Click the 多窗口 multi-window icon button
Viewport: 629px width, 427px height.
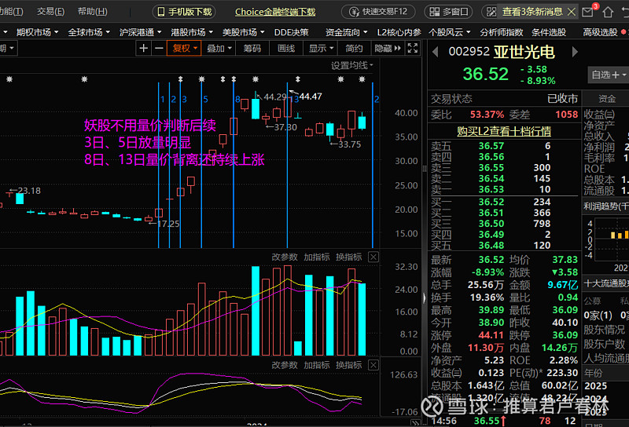pos(450,12)
